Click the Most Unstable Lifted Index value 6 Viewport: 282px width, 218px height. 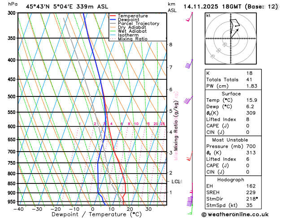[248, 159]
